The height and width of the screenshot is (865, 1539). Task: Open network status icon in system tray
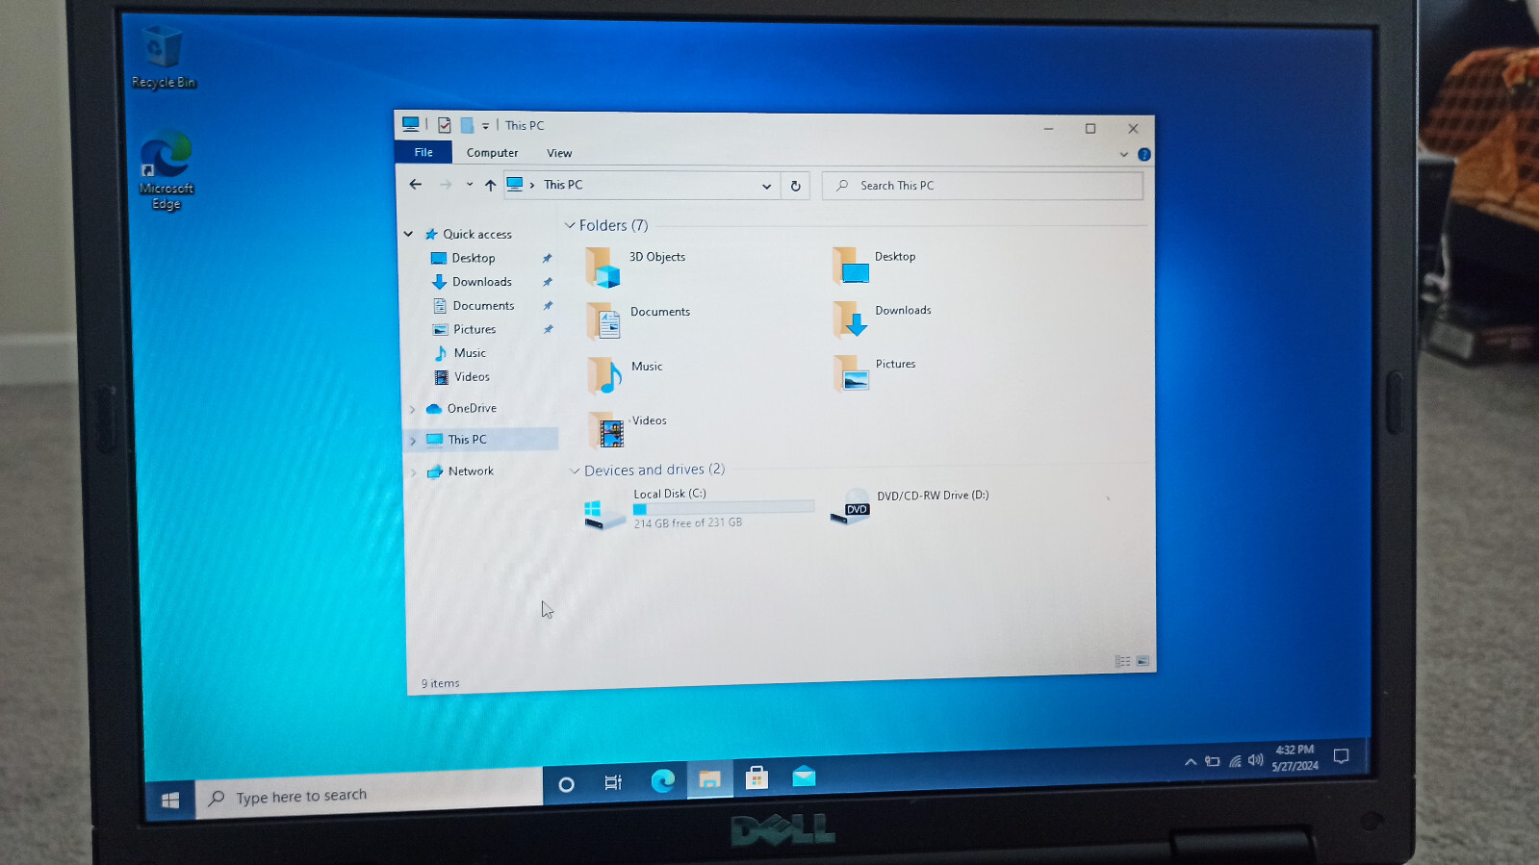pos(1234,761)
